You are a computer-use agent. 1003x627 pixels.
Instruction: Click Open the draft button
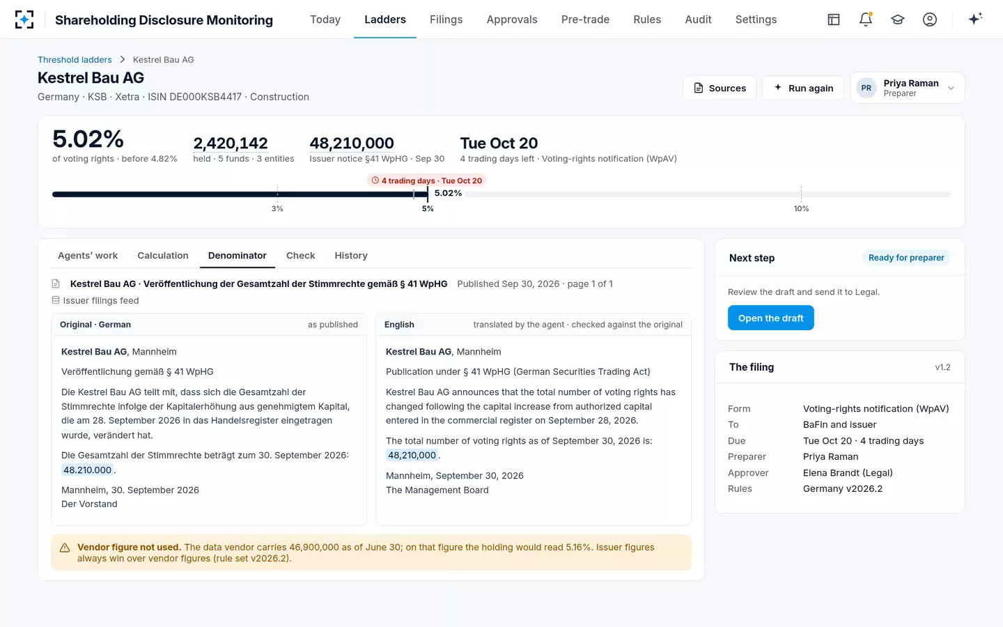tap(771, 318)
